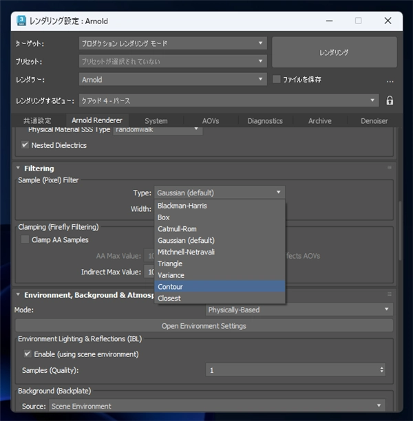The image size is (413, 421).
Task: Minimize the レンダリング設定 window
Action: pyautogui.click(x=329, y=21)
